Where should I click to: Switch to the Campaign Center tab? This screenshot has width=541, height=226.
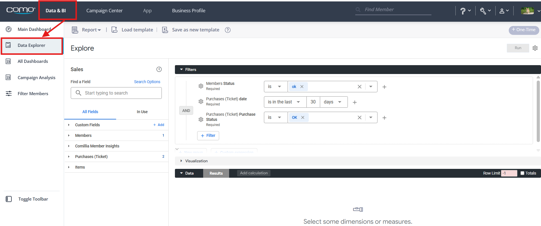coord(104,11)
